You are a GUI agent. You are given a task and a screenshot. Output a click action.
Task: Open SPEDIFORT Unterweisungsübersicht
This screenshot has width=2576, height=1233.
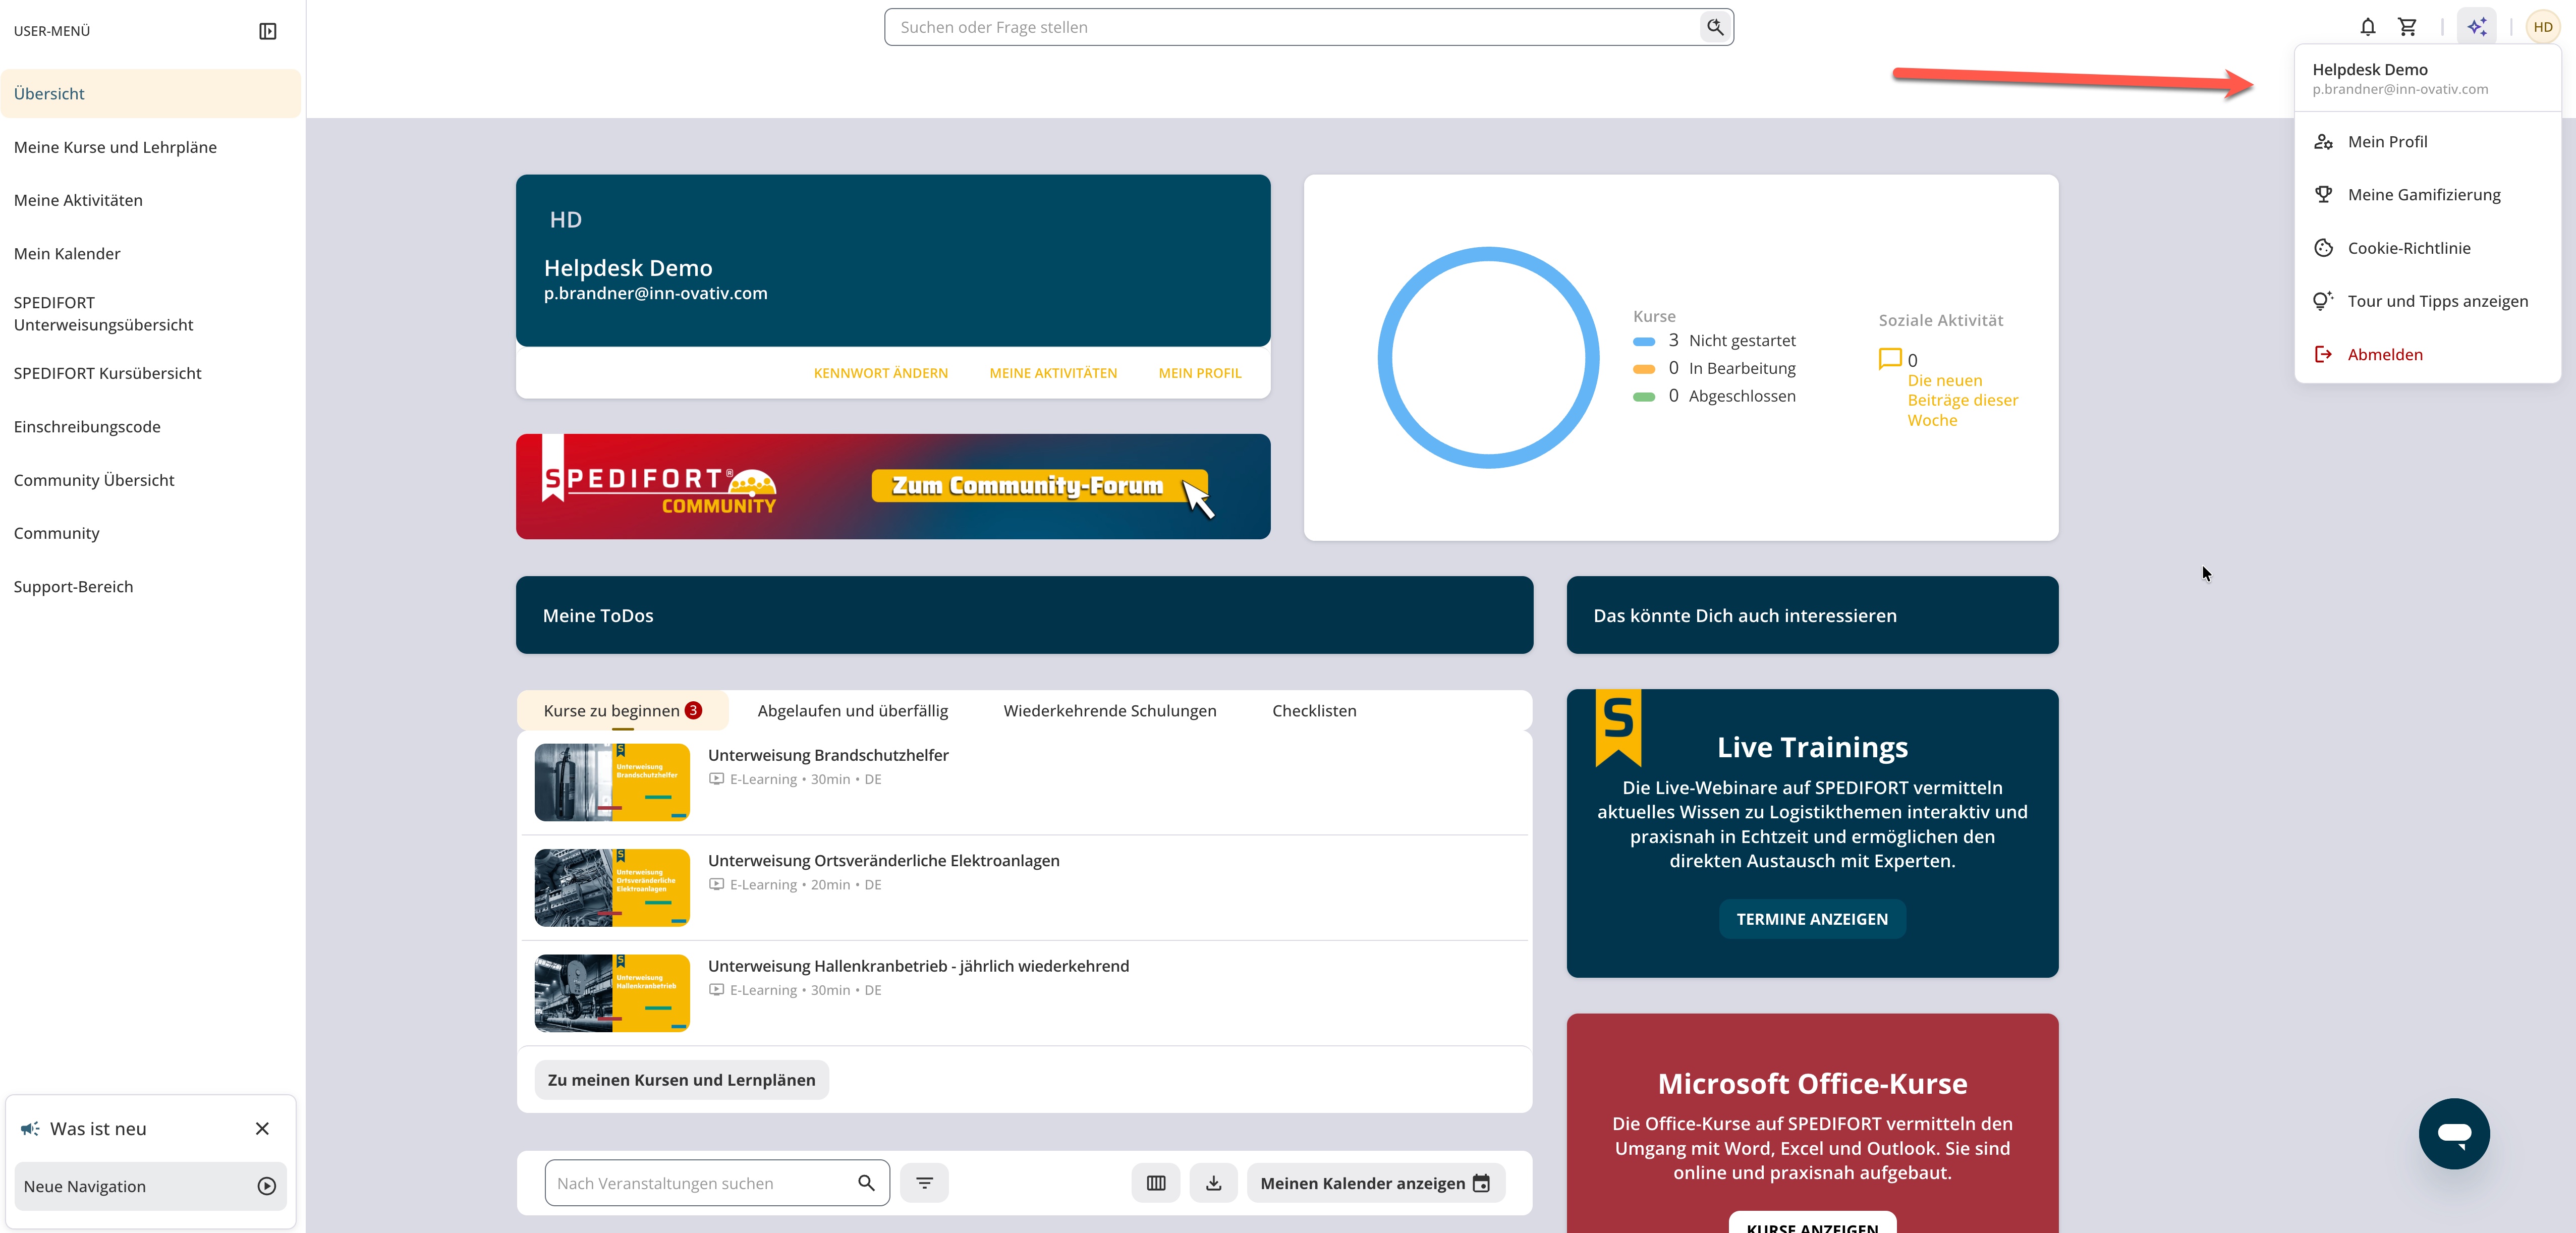click(x=150, y=313)
